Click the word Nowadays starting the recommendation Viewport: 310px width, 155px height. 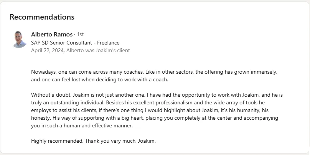point(43,72)
